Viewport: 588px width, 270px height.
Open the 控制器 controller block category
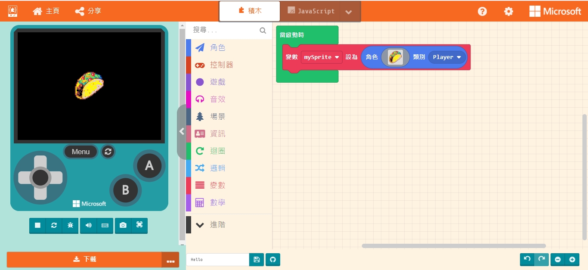point(221,65)
